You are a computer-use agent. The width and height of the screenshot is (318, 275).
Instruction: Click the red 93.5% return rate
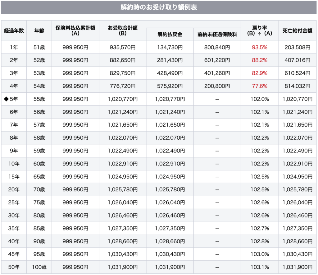click(x=260, y=47)
